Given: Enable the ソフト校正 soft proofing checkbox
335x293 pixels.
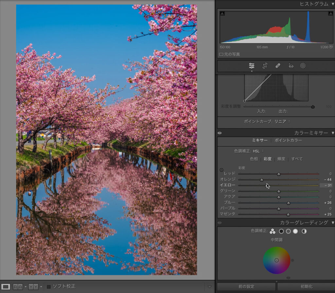Looking at the screenshot, I should click(x=49, y=287).
